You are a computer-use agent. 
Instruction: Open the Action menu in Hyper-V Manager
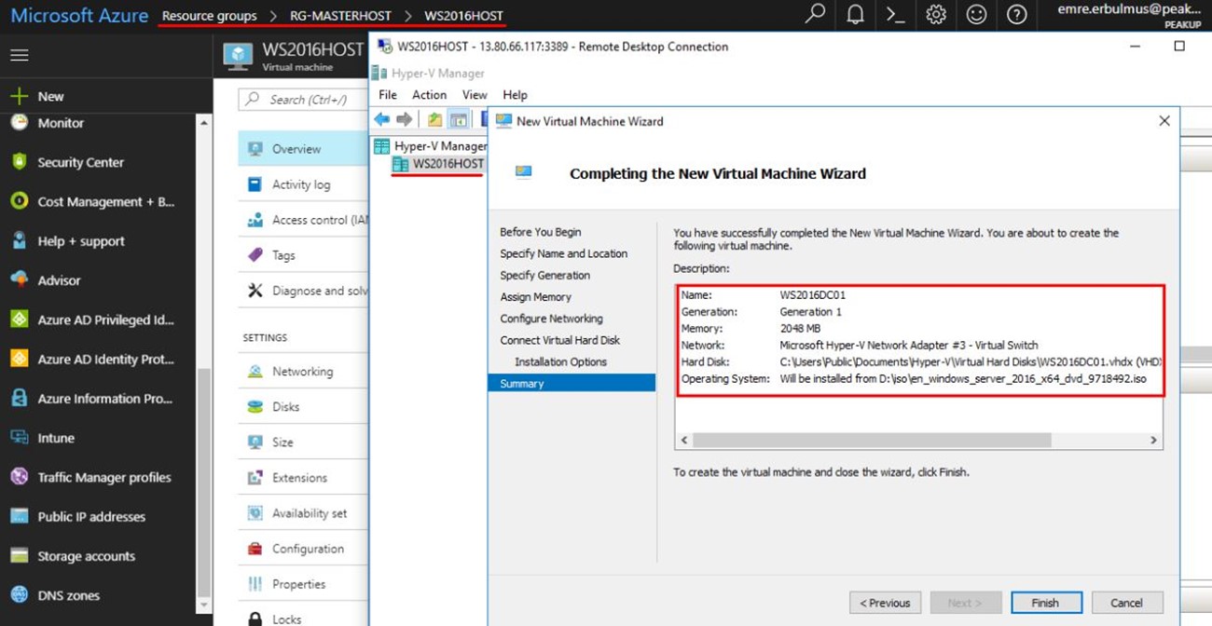430,95
